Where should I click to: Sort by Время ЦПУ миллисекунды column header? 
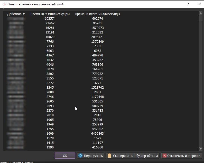tap(50, 14)
